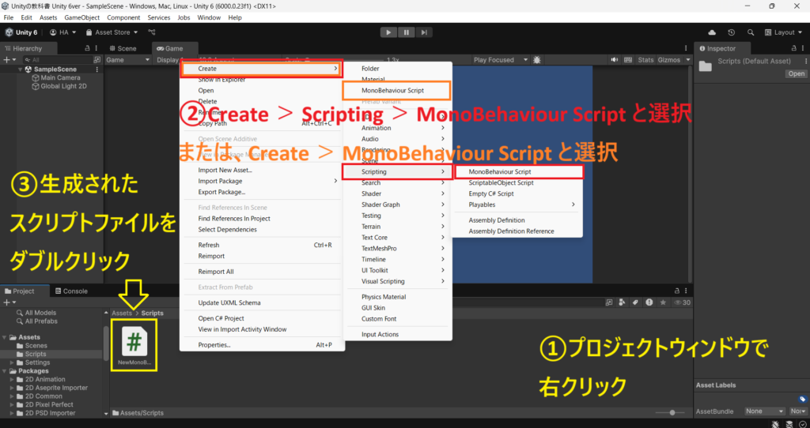
Task: Click Open C# Project in context menu
Action: [263, 318]
